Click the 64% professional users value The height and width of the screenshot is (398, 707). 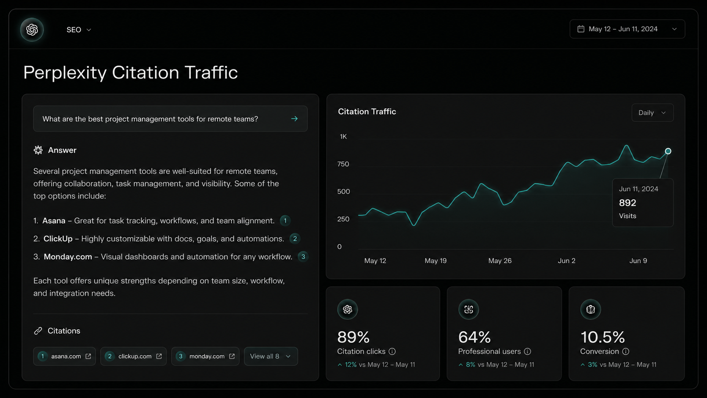tap(474, 337)
